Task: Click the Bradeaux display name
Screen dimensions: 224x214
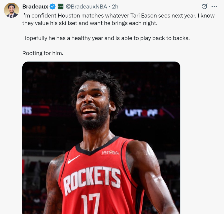Action: tap(35, 7)
